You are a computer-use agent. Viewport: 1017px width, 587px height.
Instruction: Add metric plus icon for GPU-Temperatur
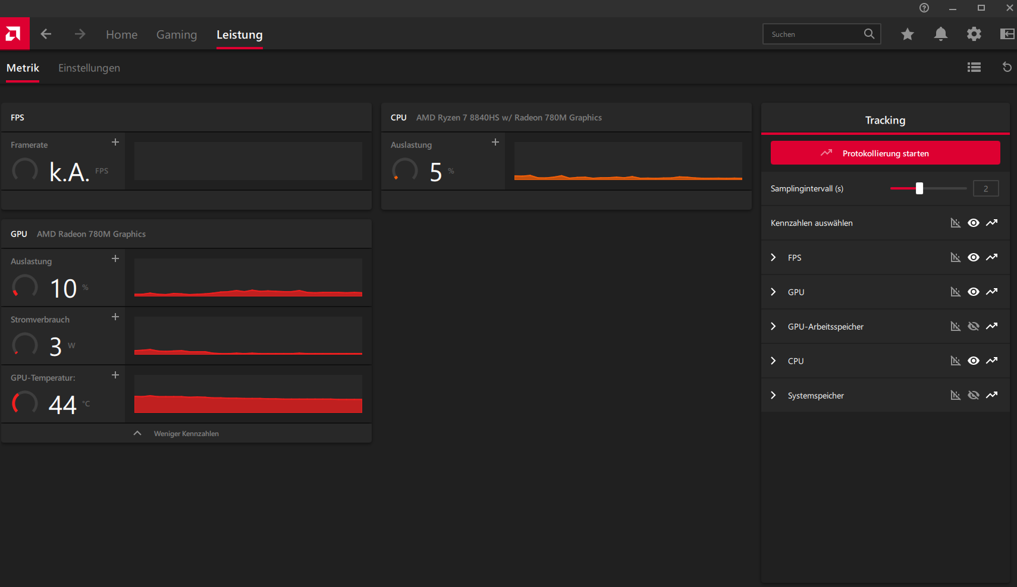pyautogui.click(x=115, y=375)
